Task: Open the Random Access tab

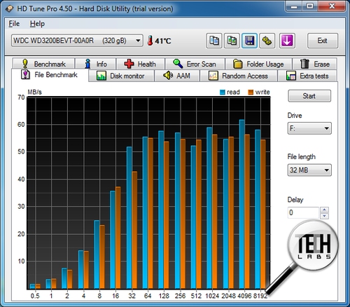Action: click(x=239, y=76)
